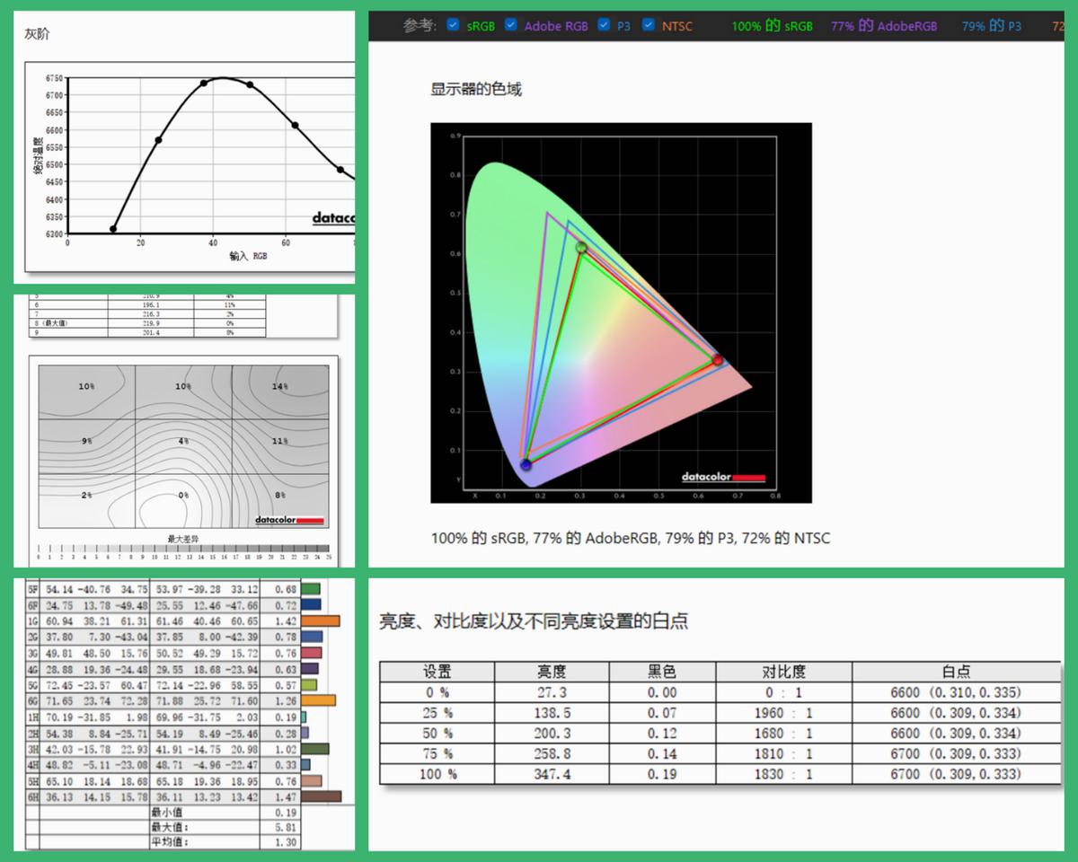Toggle the NTSC reference checkbox
Viewport: 1078px width, 862px height.
pos(649,26)
